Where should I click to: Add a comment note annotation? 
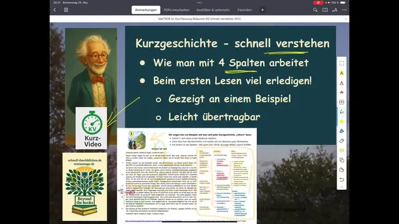coord(342,151)
